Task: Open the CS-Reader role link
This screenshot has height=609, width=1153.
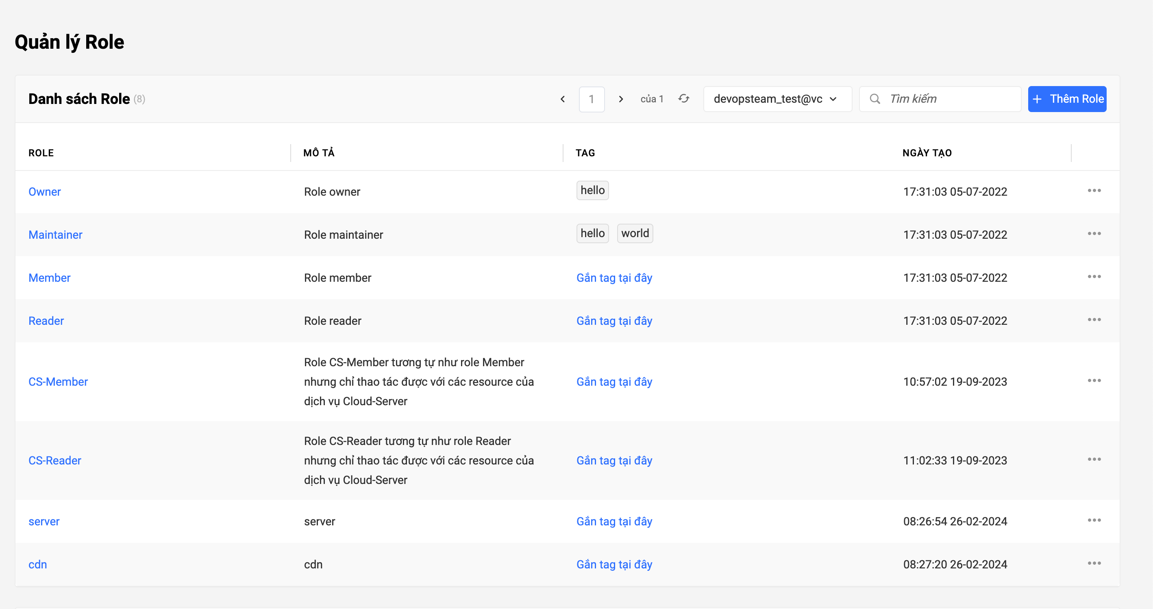Action: (x=54, y=460)
